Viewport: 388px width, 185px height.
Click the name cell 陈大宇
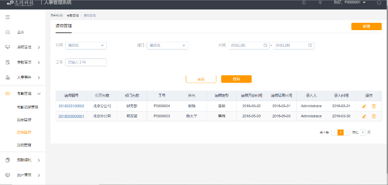click(192, 116)
